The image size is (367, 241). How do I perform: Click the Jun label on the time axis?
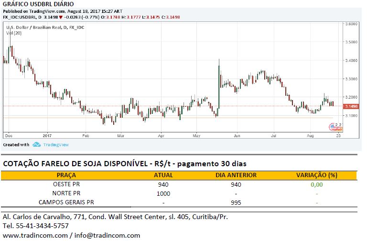tap(237, 136)
